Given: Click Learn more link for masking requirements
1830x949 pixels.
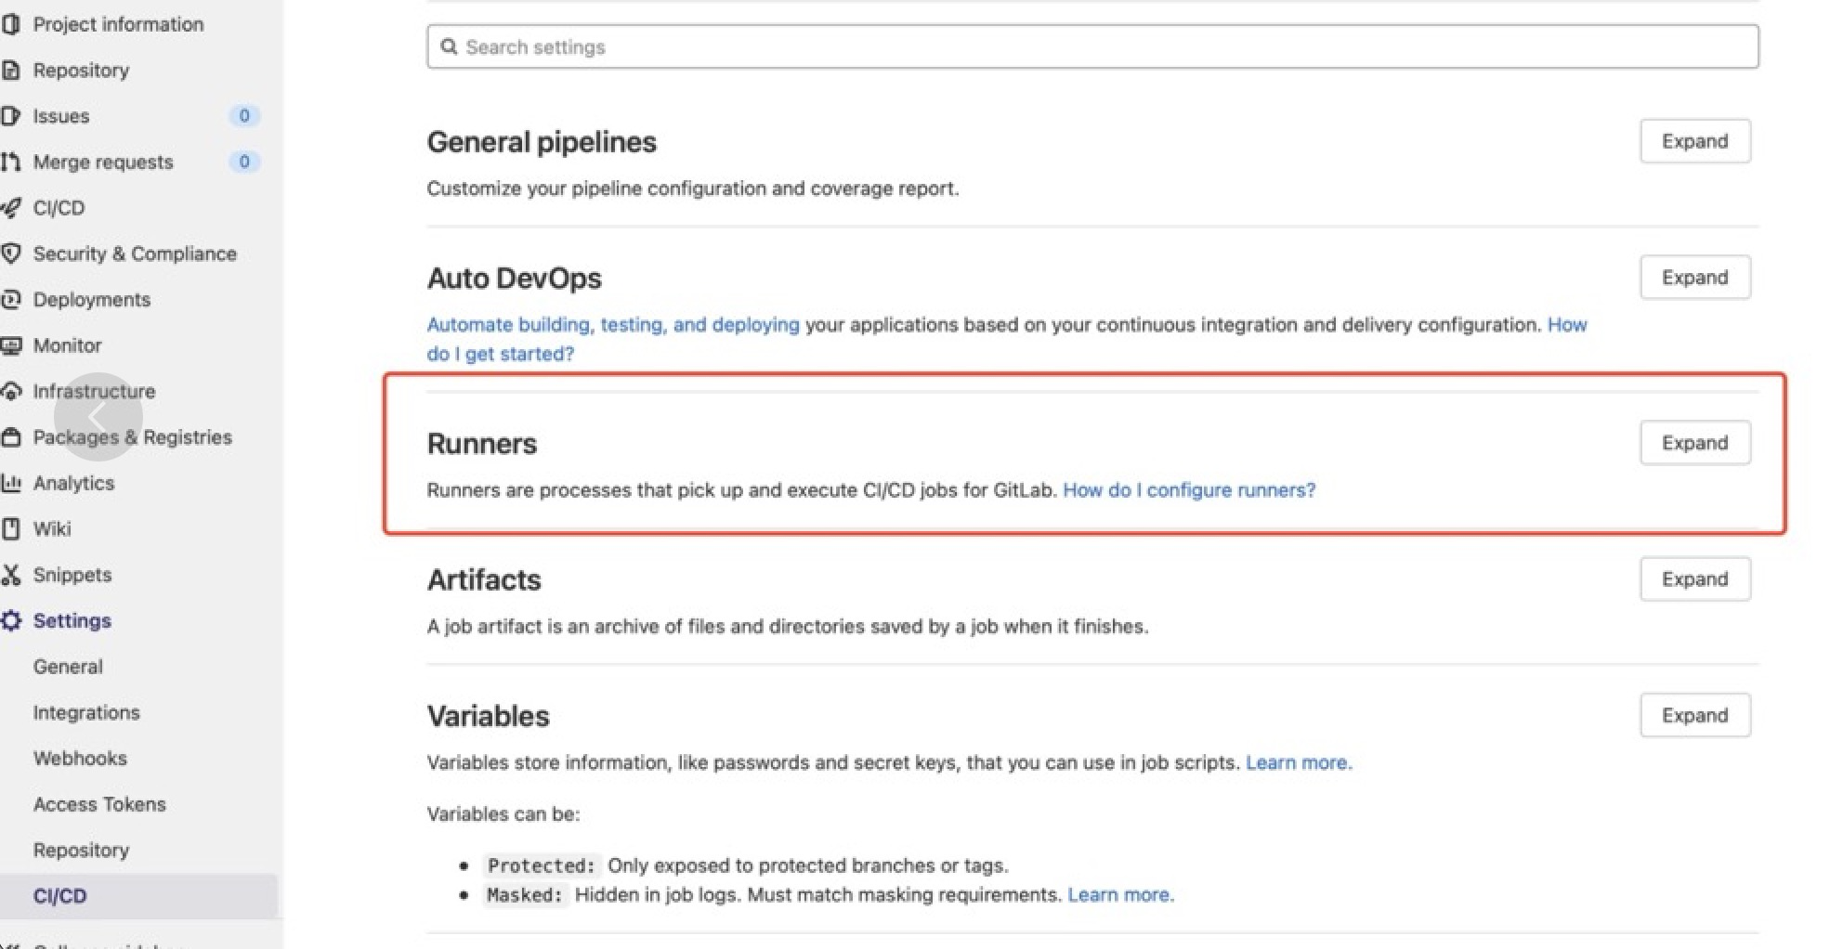Looking at the screenshot, I should click(1120, 894).
